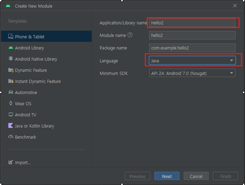Click the Next button
245x185 pixels.
pyautogui.click(x=167, y=176)
